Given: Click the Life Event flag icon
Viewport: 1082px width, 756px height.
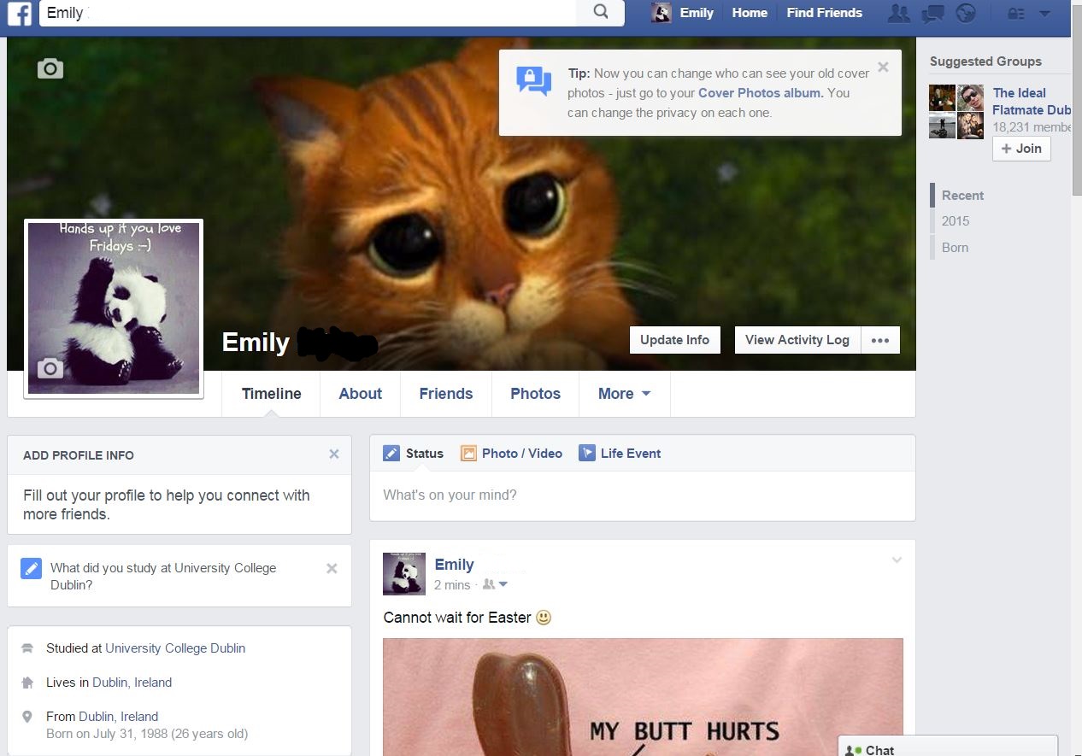Looking at the screenshot, I should coord(586,453).
